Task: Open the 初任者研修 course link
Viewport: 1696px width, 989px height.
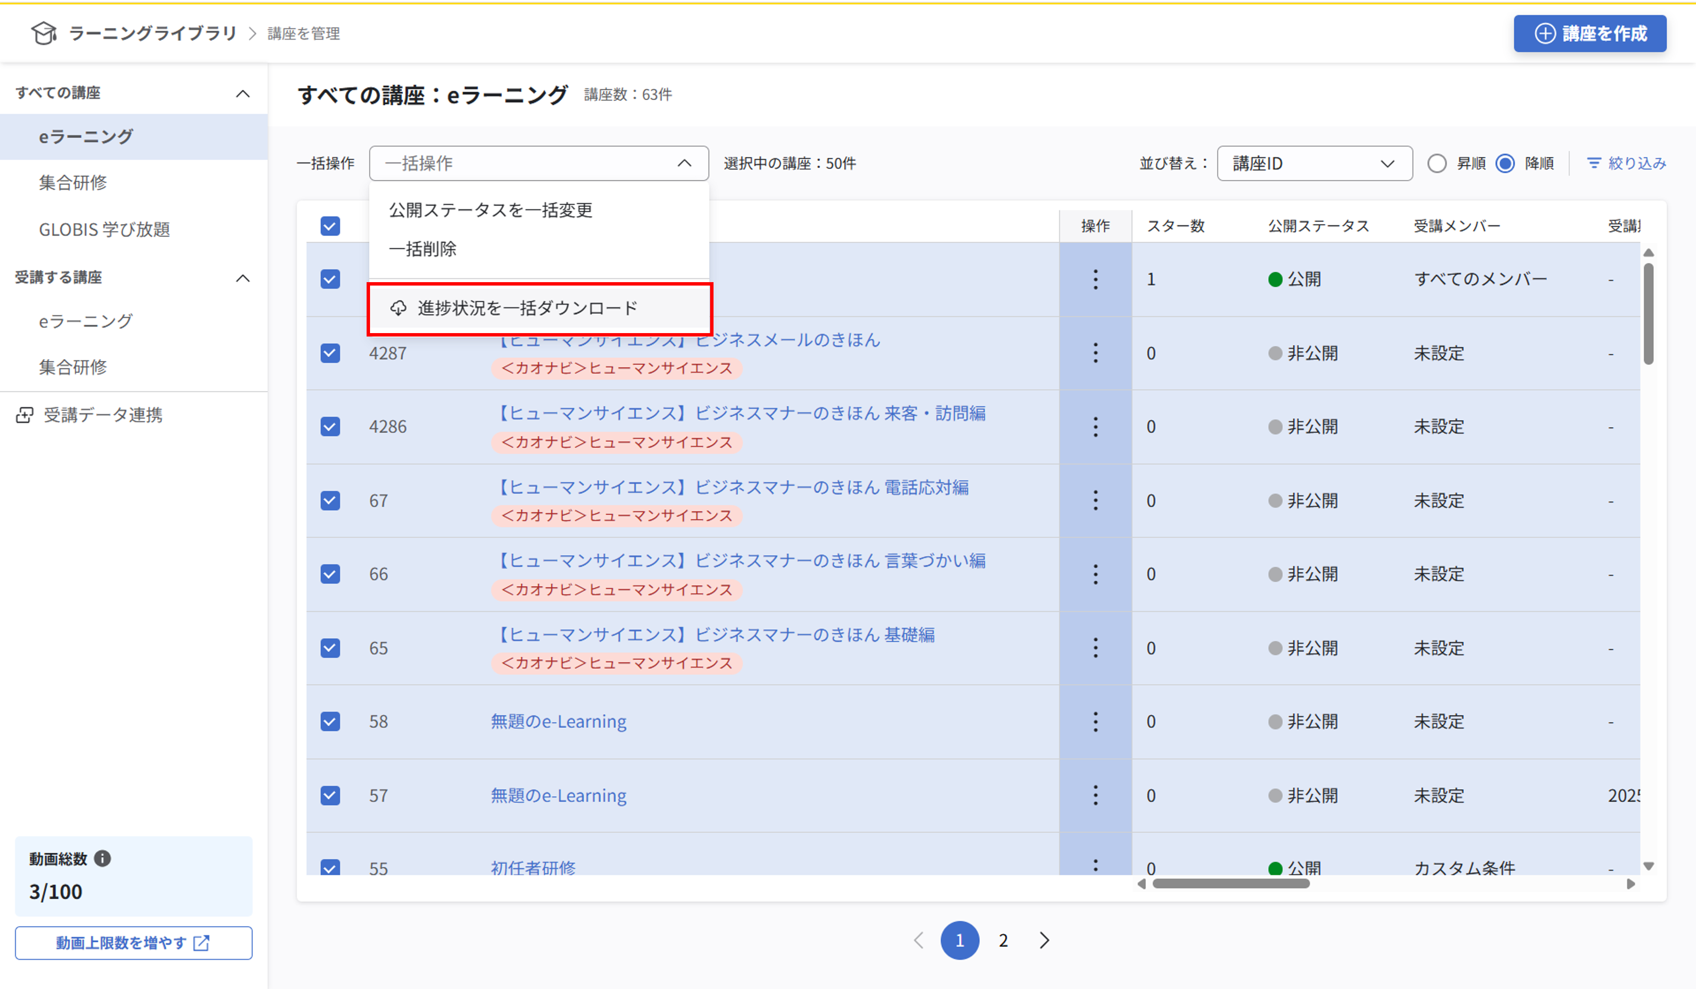Action: [533, 867]
